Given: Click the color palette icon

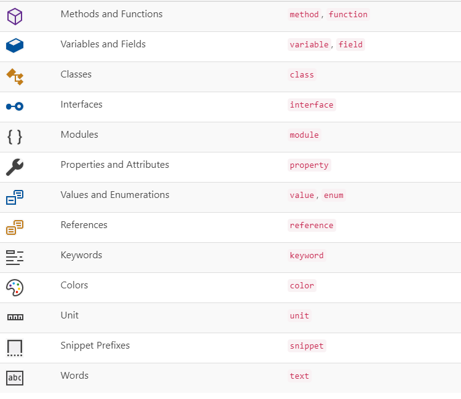Looking at the screenshot, I should coord(15,288).
